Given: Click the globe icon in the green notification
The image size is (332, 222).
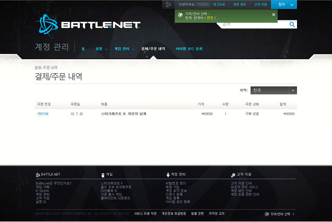Looking at the screenshot, I should tap(180, 15).
